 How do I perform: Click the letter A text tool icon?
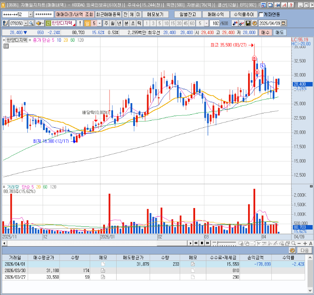pos(310,243)
